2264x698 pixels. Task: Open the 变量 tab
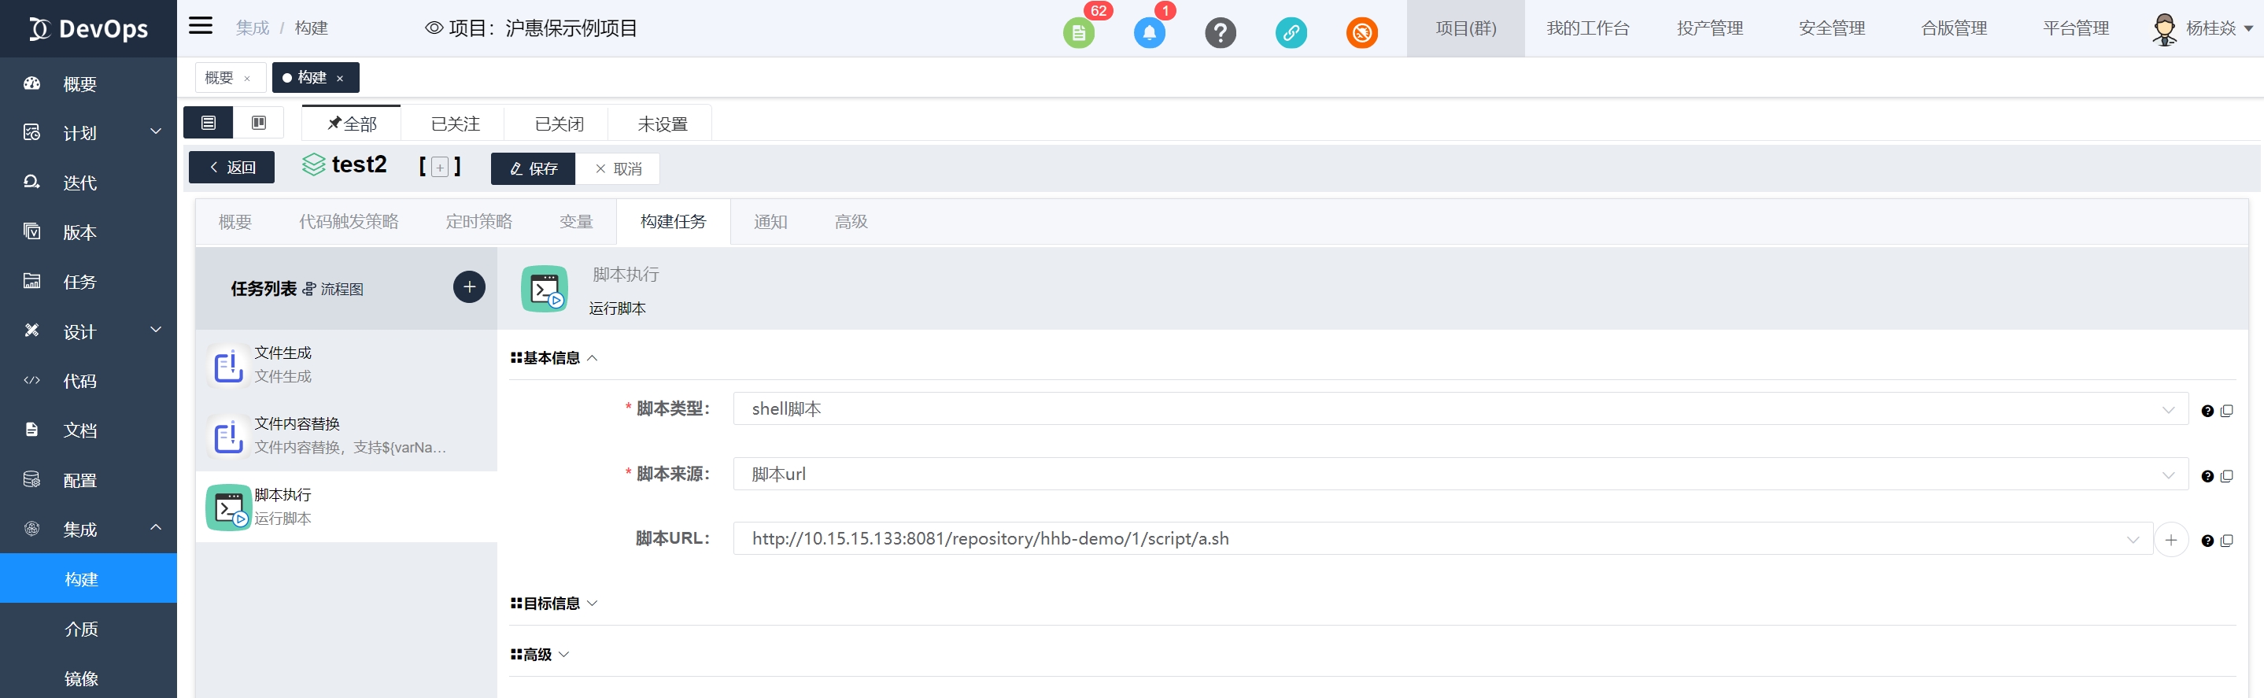(577, 222)
